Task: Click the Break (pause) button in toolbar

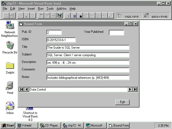Action: pyautogui.click(x=75, y=16)
